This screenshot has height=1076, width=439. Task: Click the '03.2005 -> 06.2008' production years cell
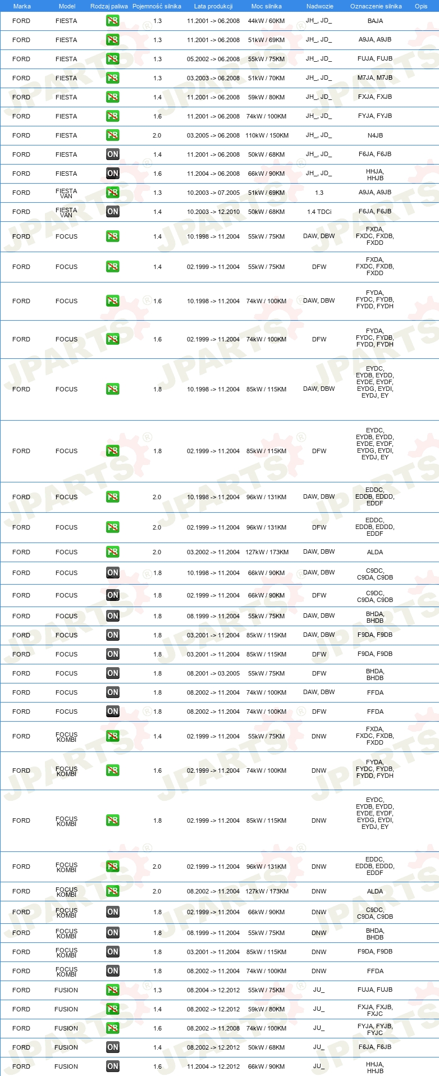coord(213,135)
